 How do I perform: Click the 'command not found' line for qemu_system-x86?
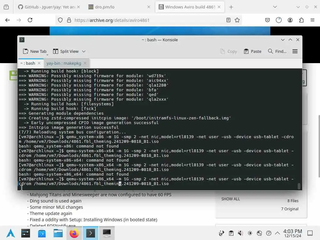click(x=68, y=146)
